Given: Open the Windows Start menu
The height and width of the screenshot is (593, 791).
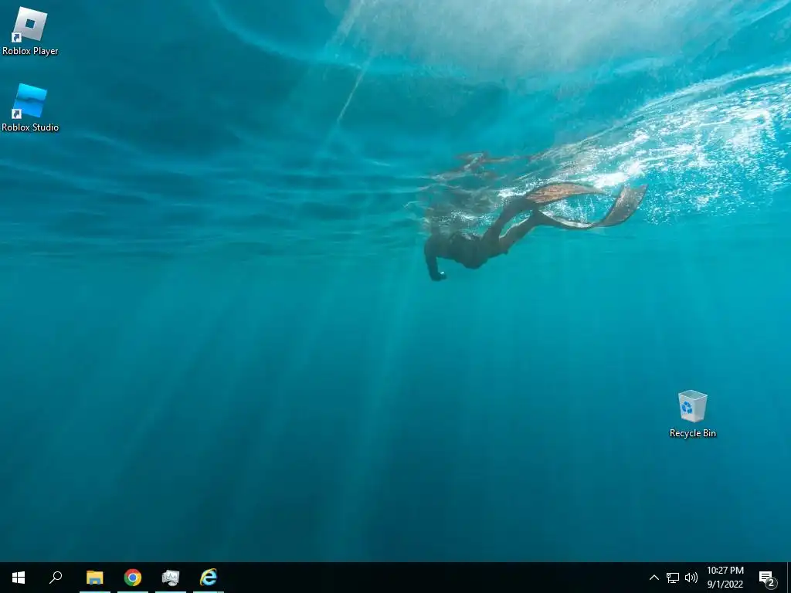Looking at the screenshot, I should point(19,578).
